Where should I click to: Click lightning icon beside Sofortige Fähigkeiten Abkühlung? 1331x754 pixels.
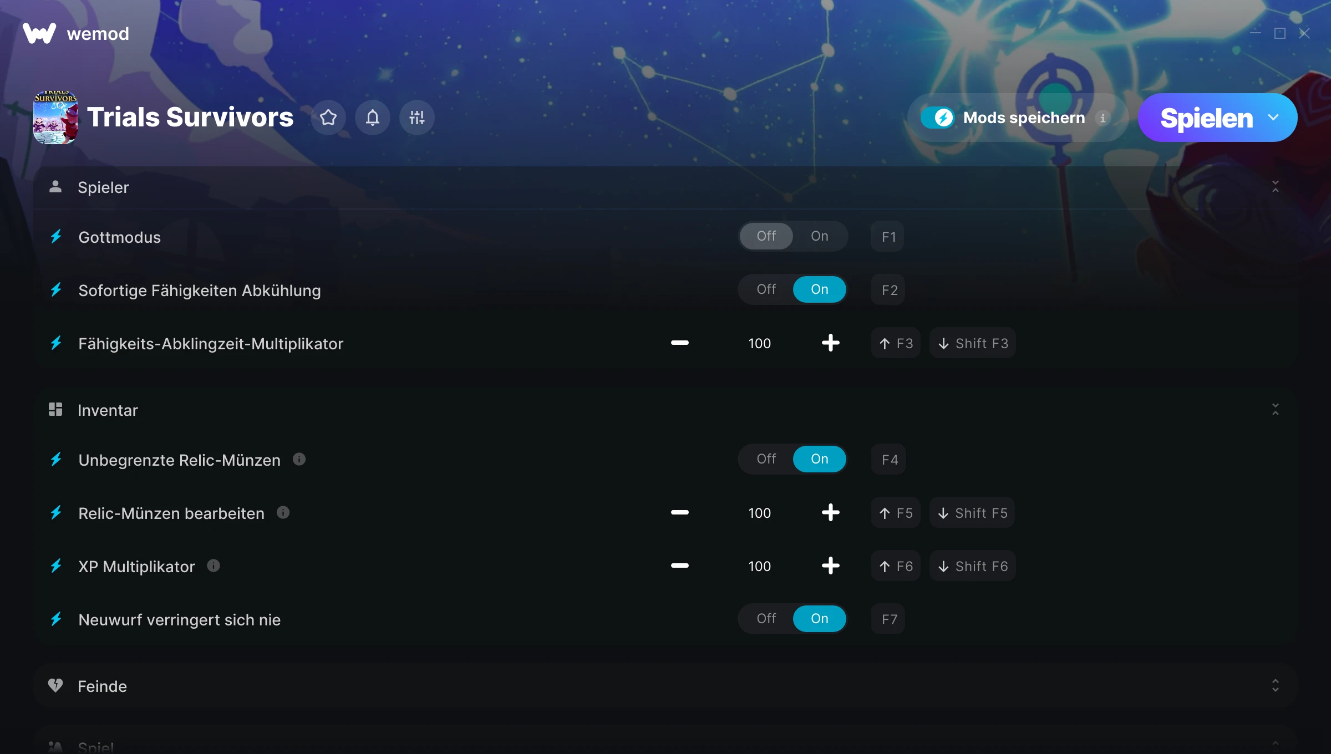pyautogui.click(x=56, y=290)
